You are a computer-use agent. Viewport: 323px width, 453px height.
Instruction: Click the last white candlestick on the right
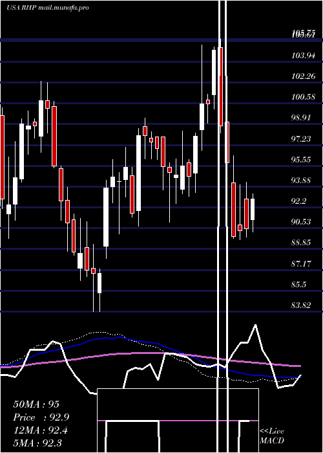click(253, 210)
